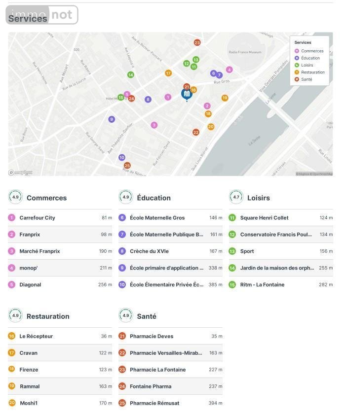Toggle Commerces in the map legend
This screenshot has height=413, width=345.
(309, 51)
